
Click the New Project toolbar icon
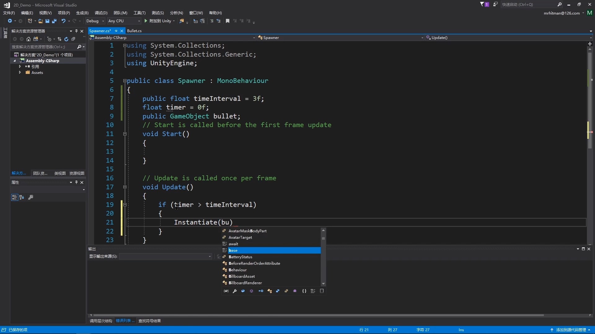click(x=30, y=21)
